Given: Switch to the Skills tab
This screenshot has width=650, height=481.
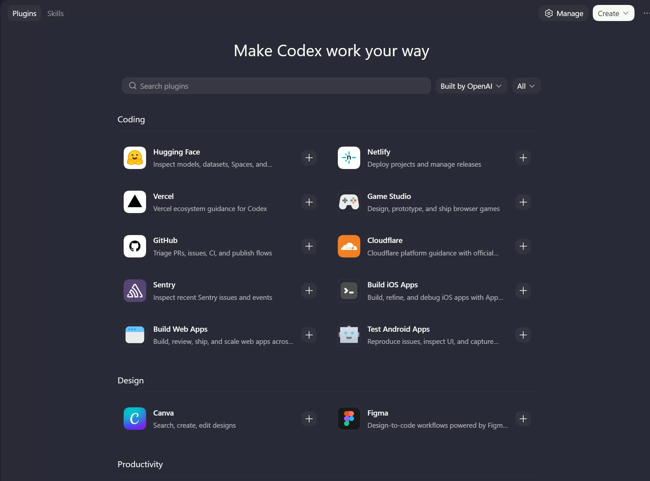Looking at the screenshot, I should (55, 13).
